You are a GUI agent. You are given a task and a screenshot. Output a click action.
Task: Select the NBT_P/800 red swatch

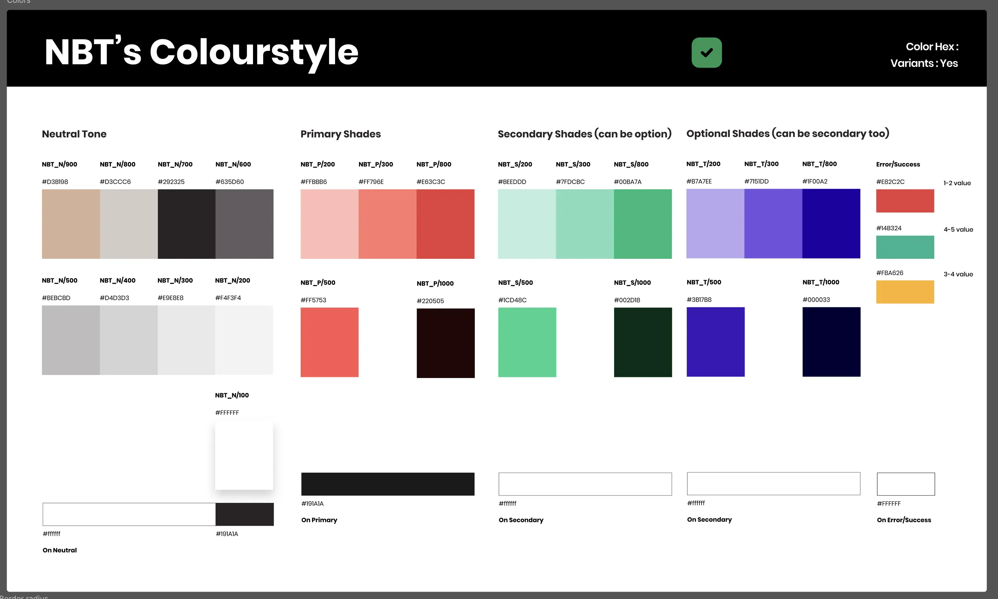pyautogui.click(x=445, y=224)
